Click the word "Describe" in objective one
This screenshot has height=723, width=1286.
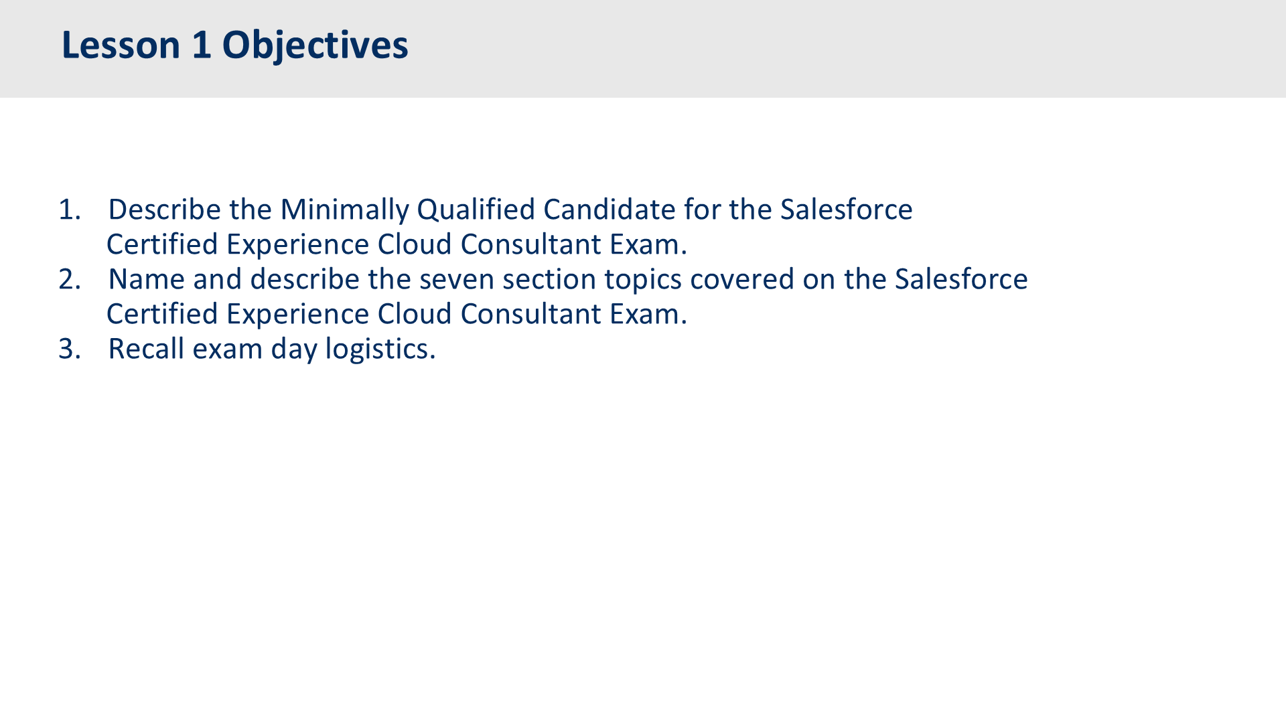point(165,210)
